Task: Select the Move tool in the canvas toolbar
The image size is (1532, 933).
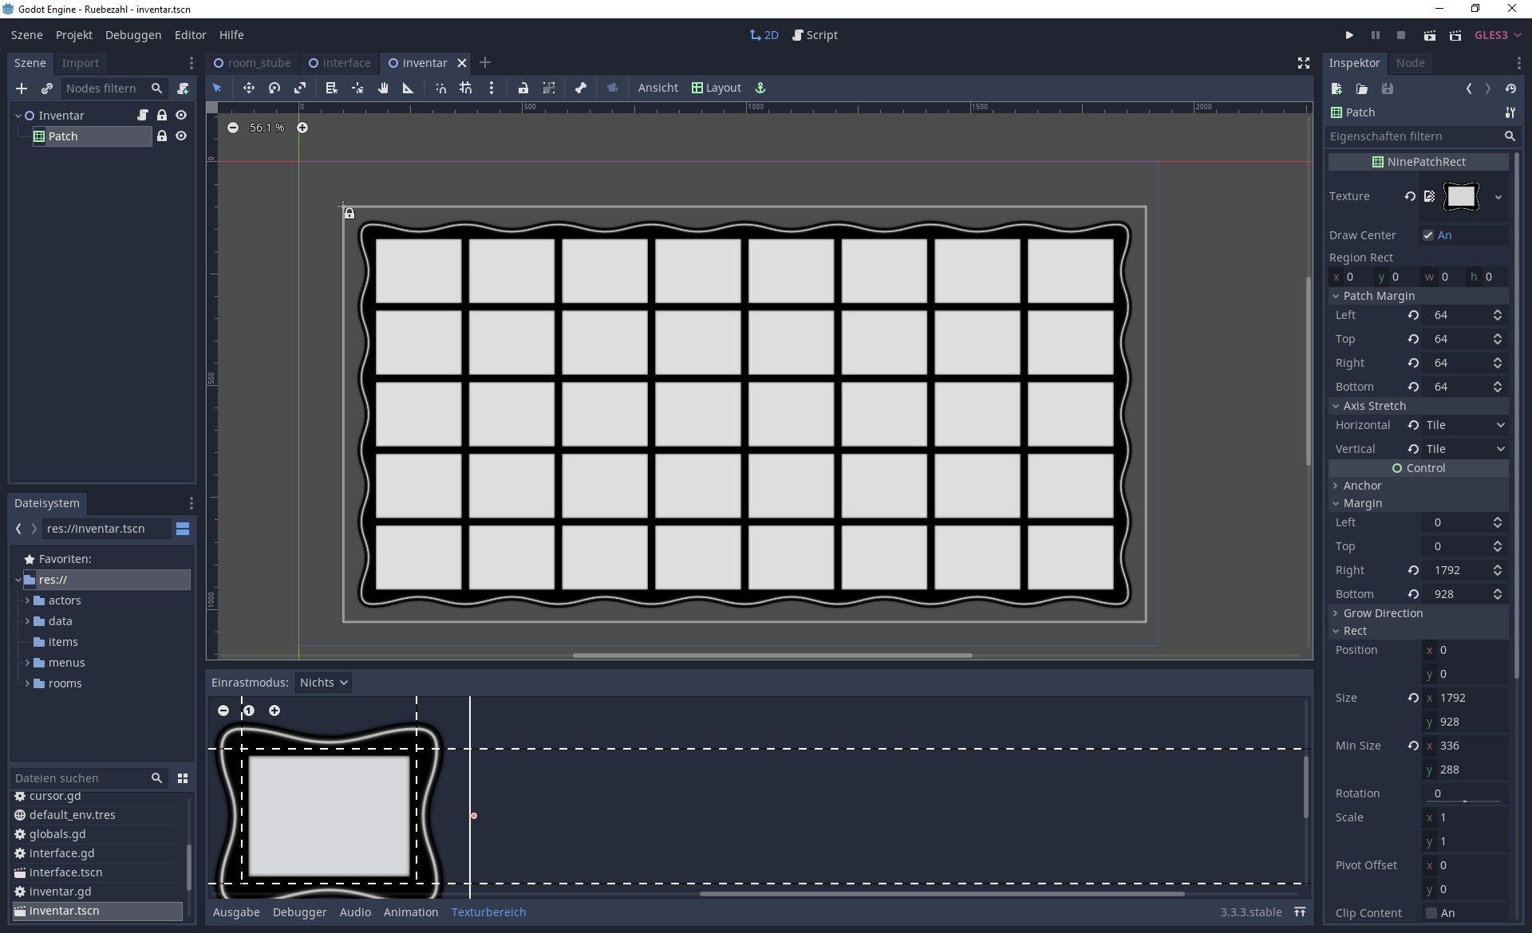Action: pyautogui.click(x=249, y=88)
